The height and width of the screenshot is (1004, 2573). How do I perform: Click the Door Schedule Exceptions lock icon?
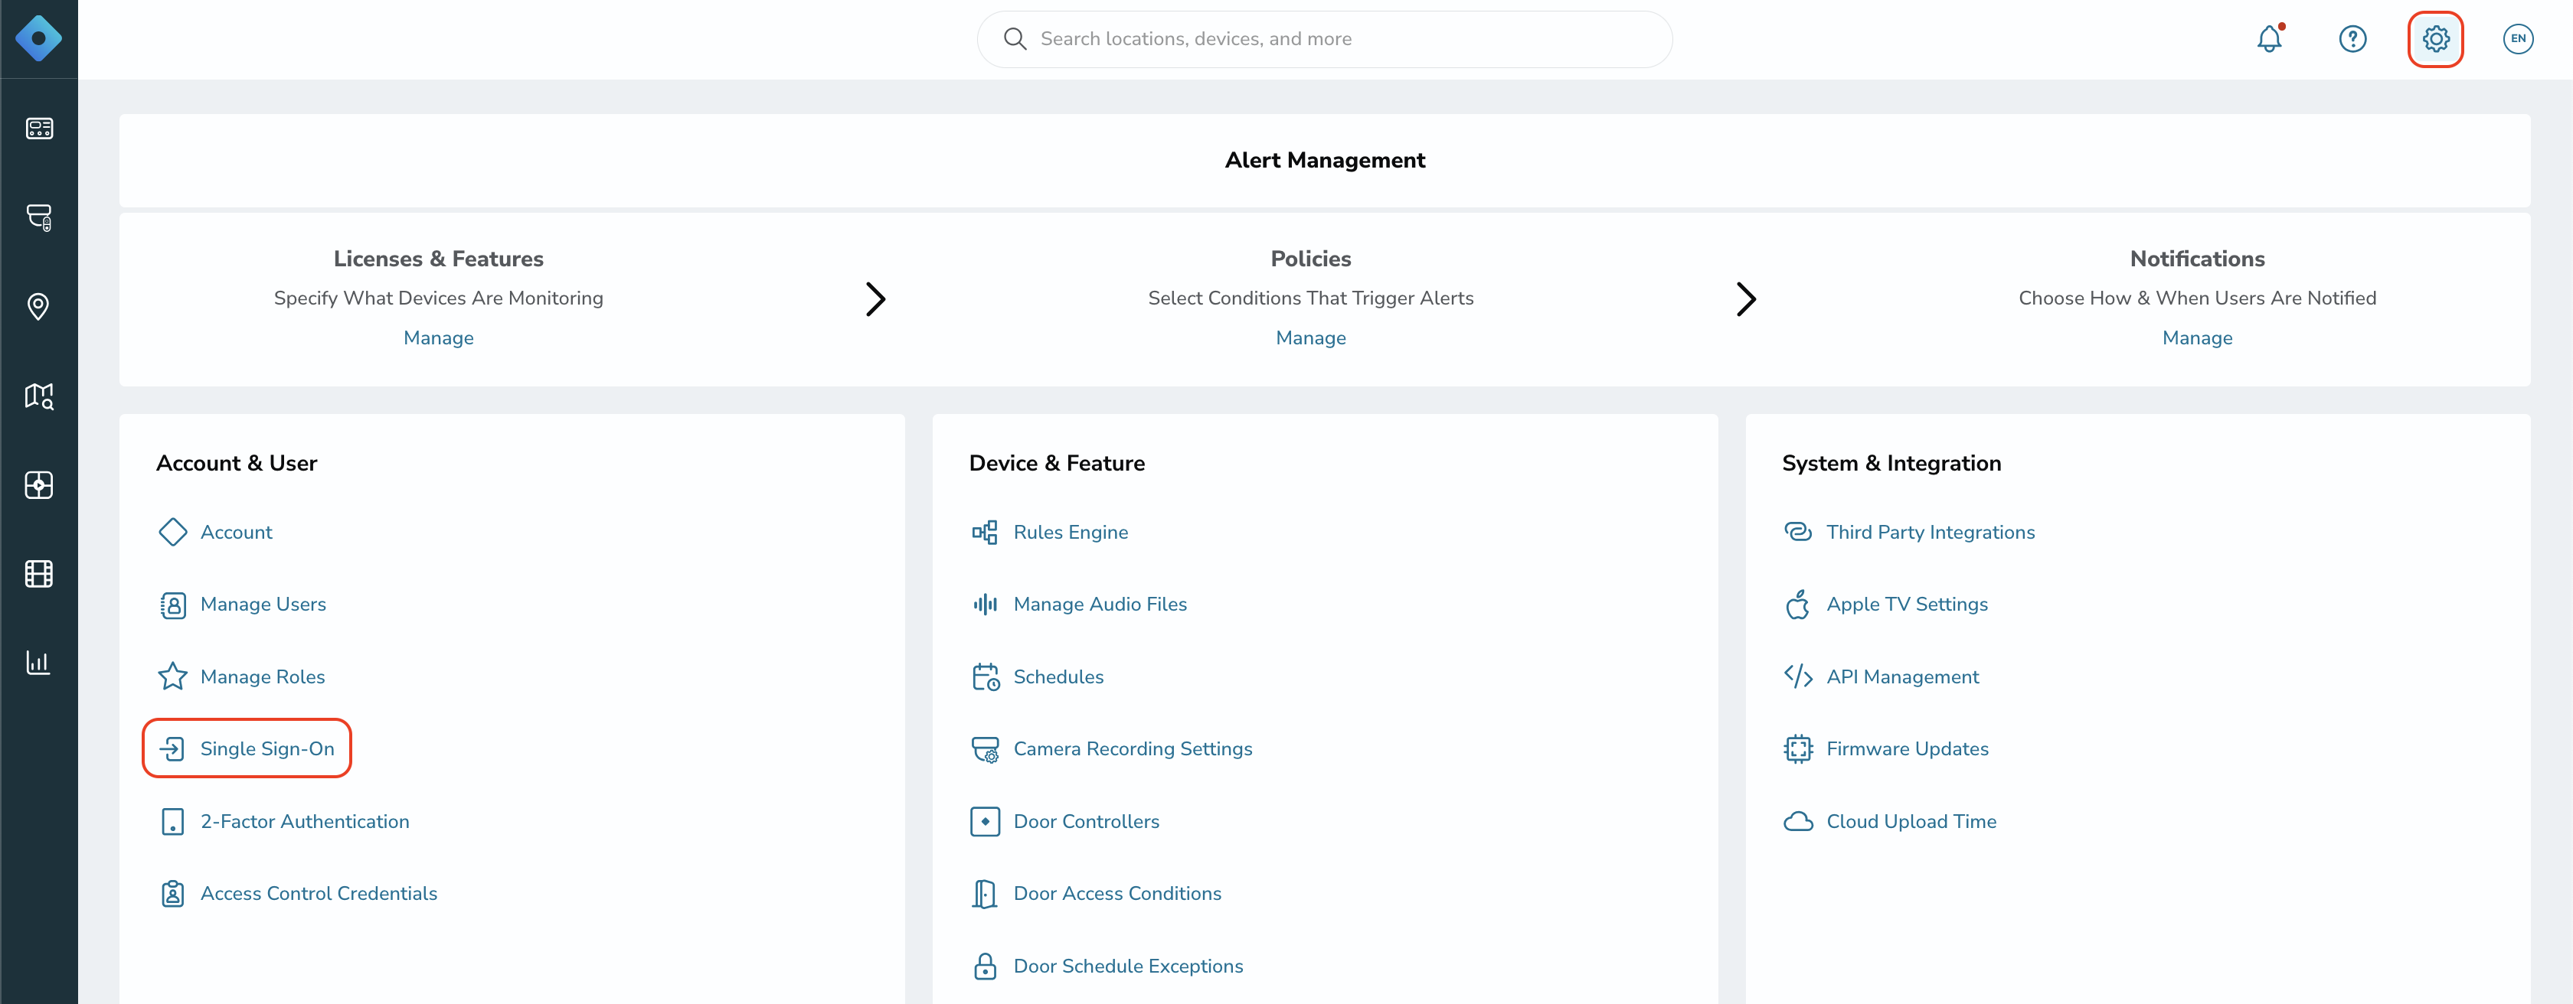tap(985, 966)
